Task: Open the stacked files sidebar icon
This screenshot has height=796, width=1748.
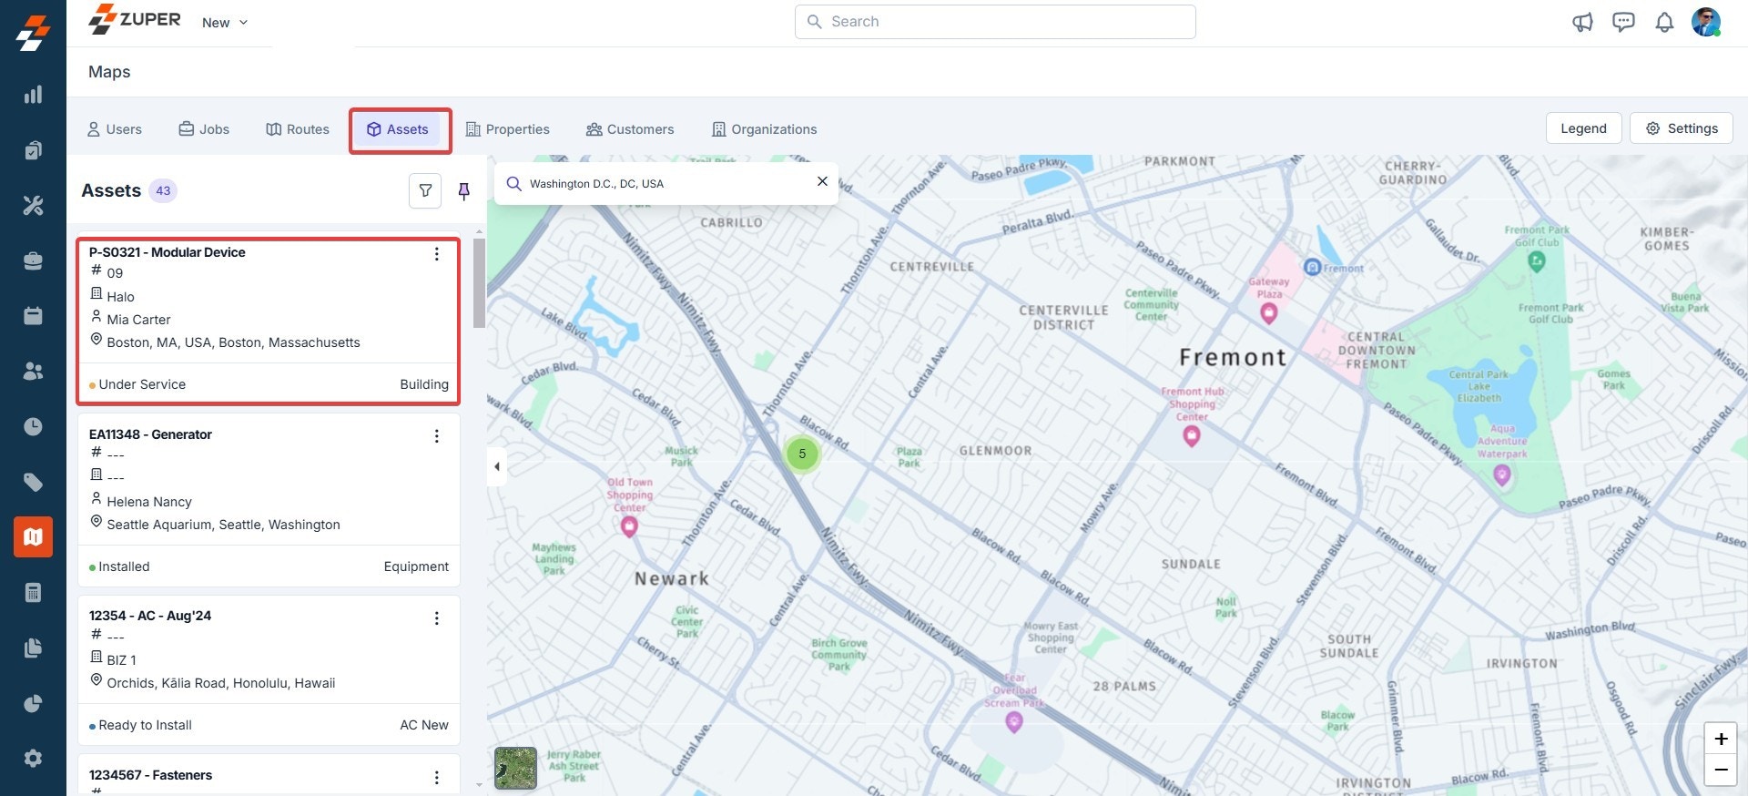Action: (x=33, y=648)
